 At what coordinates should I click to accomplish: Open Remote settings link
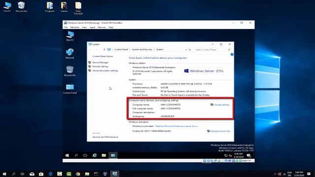coord(100,66)
